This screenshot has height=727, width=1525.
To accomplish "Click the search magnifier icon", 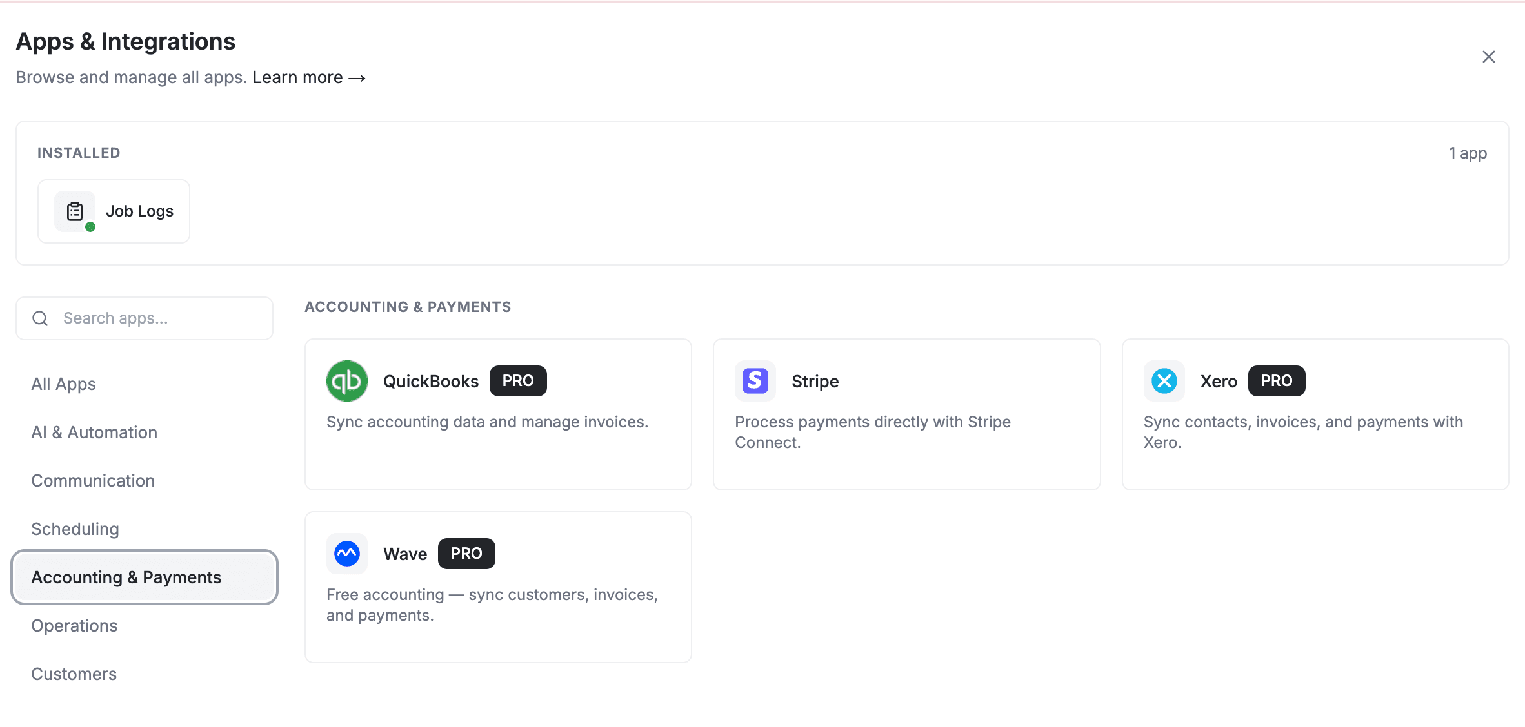I will [x=39, y=318].
